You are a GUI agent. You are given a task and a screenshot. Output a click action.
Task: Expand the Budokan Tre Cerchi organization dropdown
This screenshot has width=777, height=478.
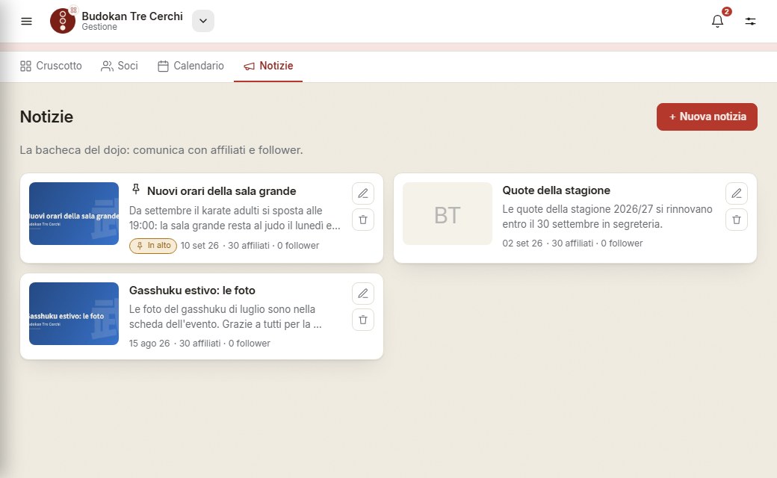point(202,21)
